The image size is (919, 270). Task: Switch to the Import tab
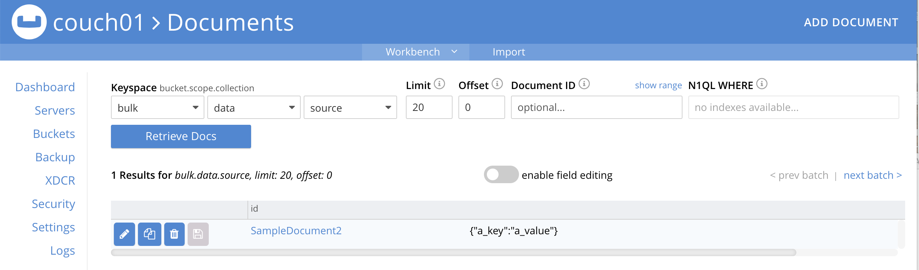(x=508, y=52)
